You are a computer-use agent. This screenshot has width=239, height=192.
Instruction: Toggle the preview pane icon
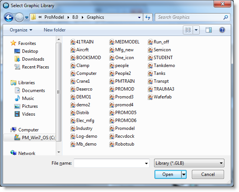coord(209,30)
